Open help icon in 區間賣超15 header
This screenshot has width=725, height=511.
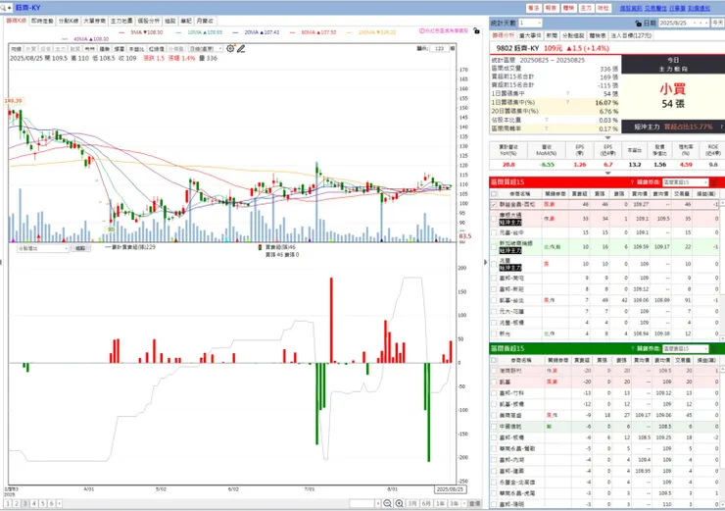[x=632, y=348]
